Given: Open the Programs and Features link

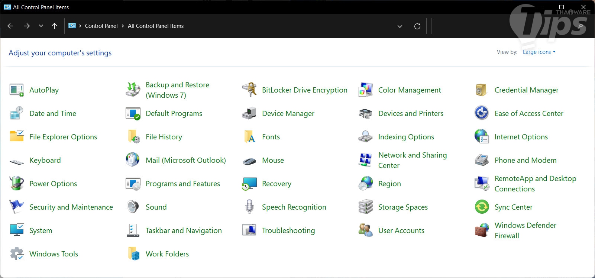Looking at the screenshot, I should pos(182,184).
